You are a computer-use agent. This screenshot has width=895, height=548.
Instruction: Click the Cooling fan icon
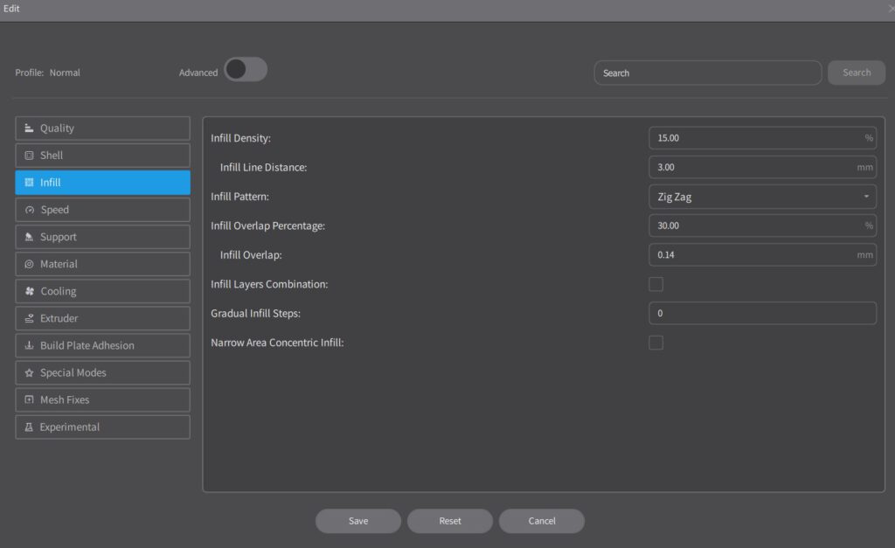click(x=29, y=291)
